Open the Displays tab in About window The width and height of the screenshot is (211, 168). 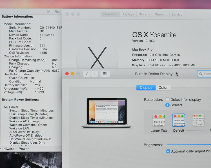point(128,14)
